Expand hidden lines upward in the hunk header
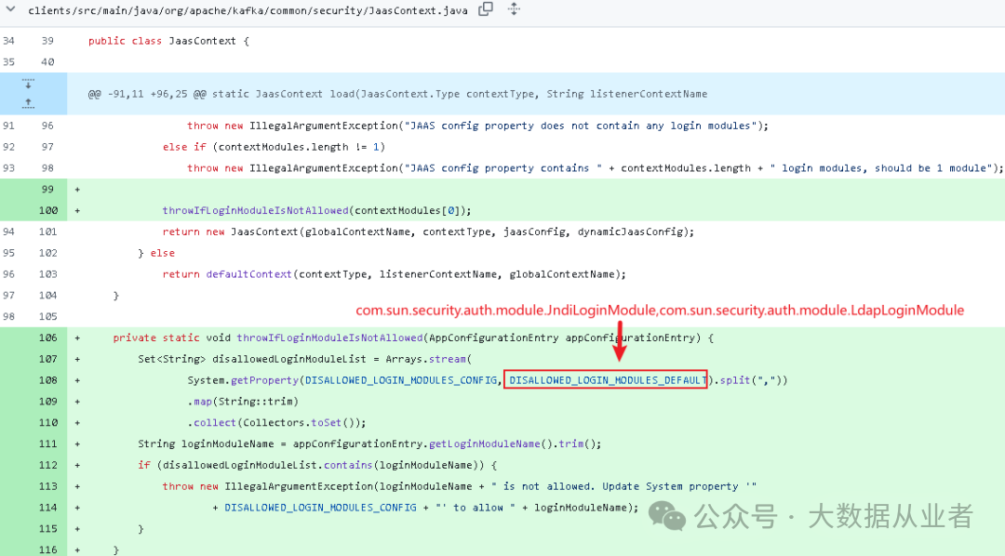Image resolution: width=1005 pixels, height=556 pixels. 28,102
